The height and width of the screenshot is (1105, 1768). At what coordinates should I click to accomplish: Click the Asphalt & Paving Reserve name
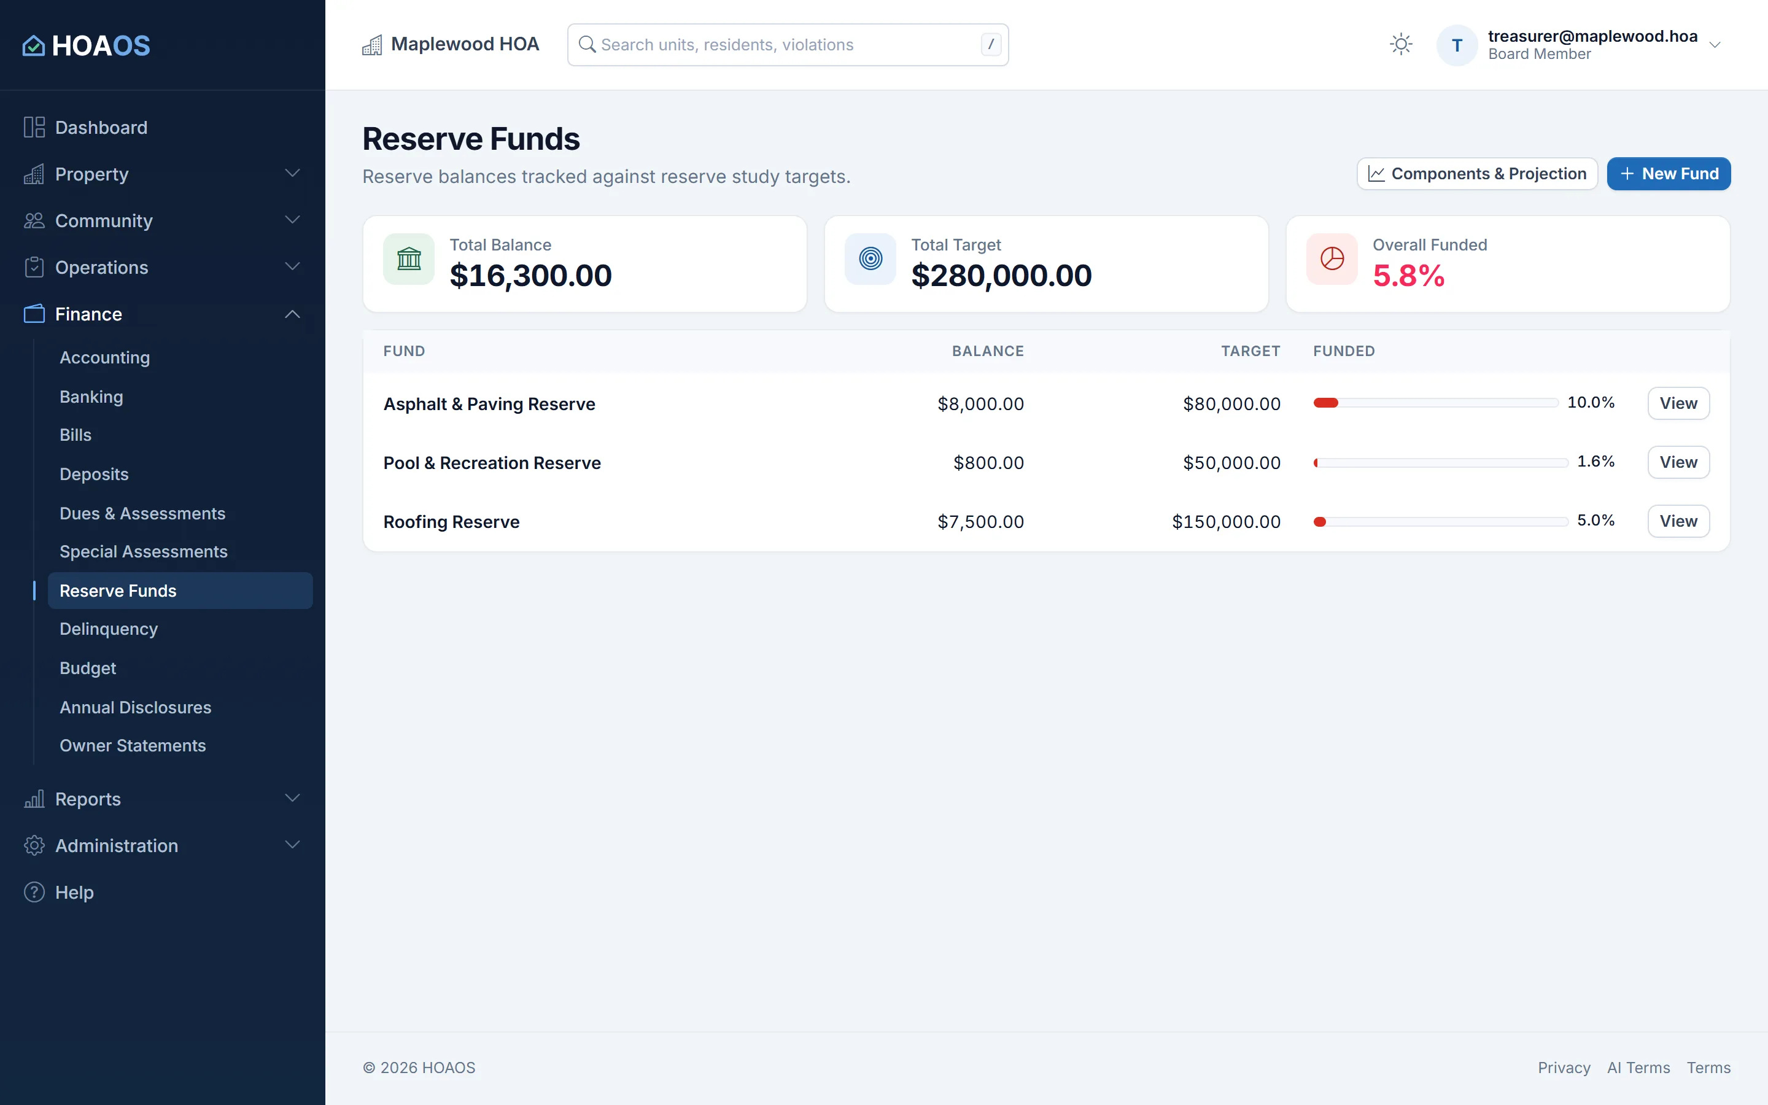click(489, 404)
